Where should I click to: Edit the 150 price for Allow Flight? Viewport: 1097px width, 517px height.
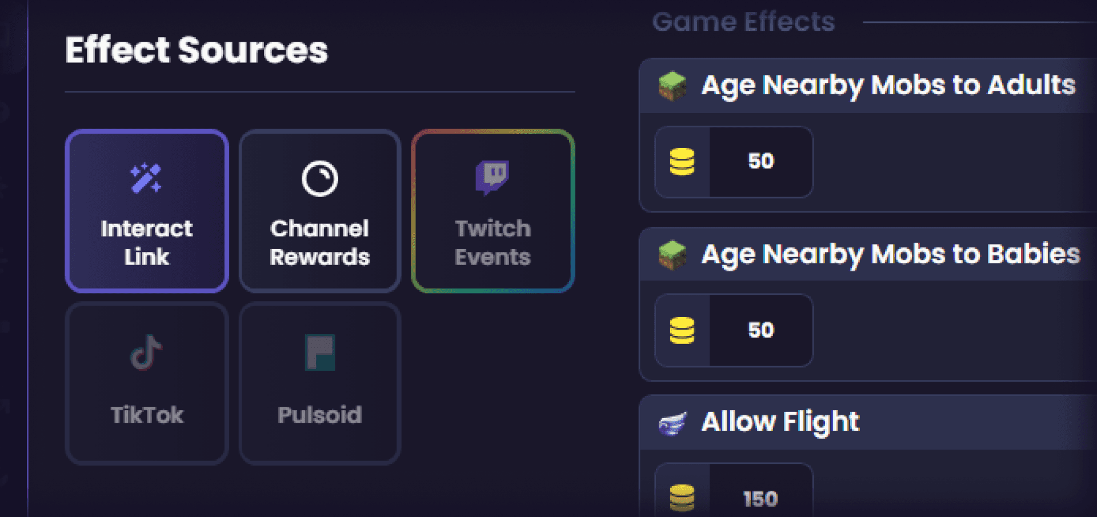[761, 491]
